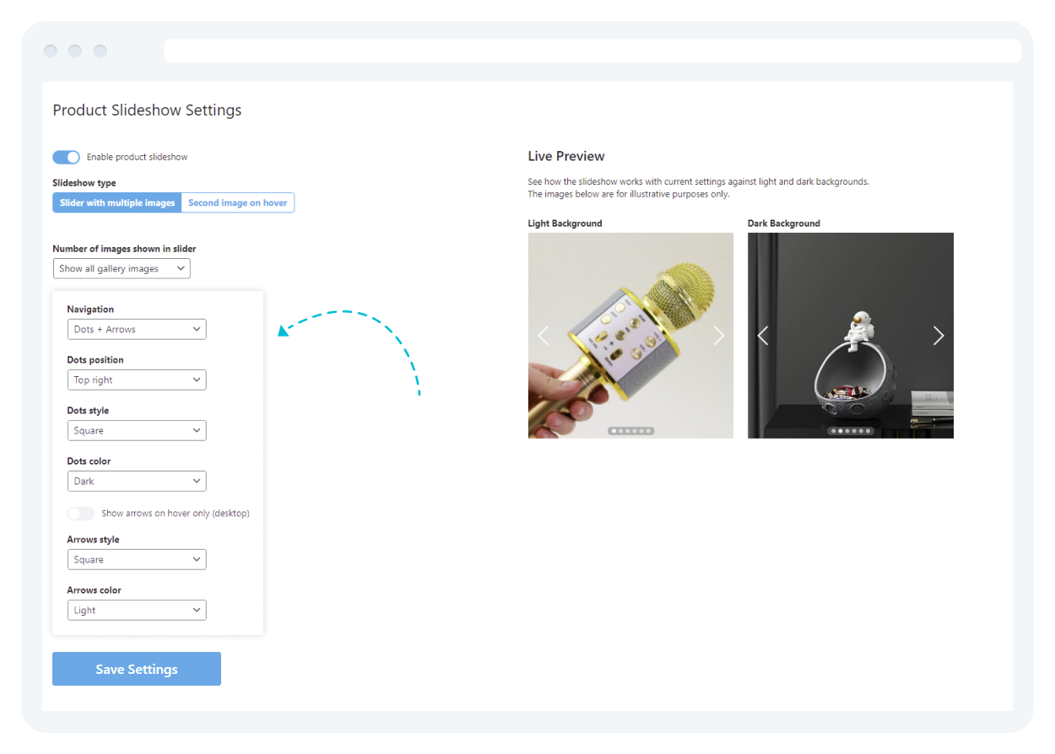Click previous arrow on light background preview
The width and height of the screenshot is (1055, 754).
tap(543, 336)
